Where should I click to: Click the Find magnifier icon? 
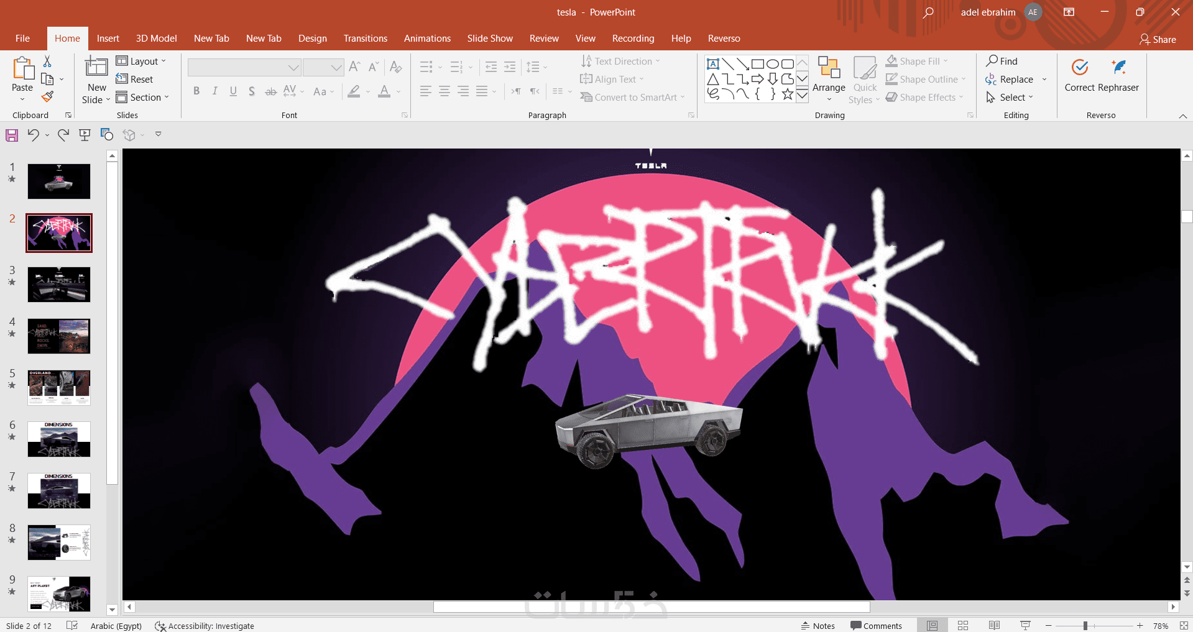coord(992,61)
